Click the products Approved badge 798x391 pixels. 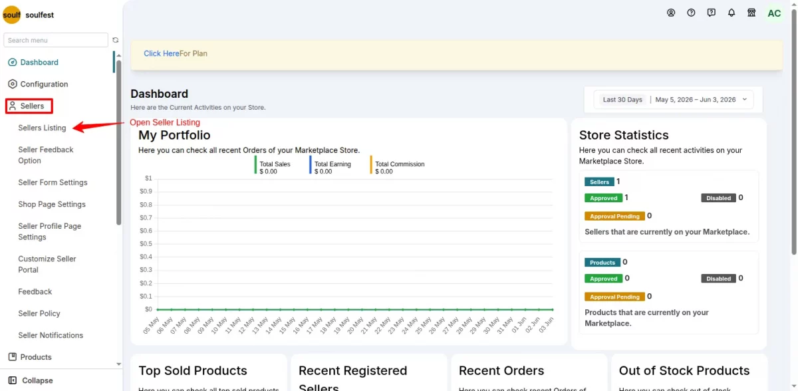[604, 279]
